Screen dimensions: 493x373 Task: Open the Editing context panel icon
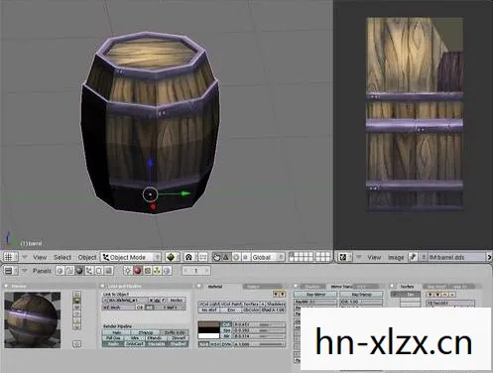tap(98, 271)
